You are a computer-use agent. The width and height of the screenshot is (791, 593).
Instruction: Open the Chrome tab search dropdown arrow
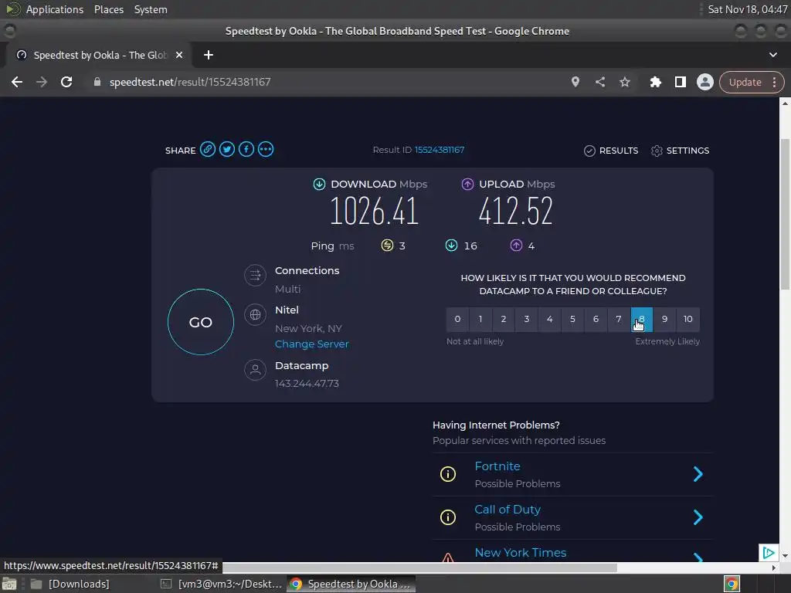tap(772, 55)
